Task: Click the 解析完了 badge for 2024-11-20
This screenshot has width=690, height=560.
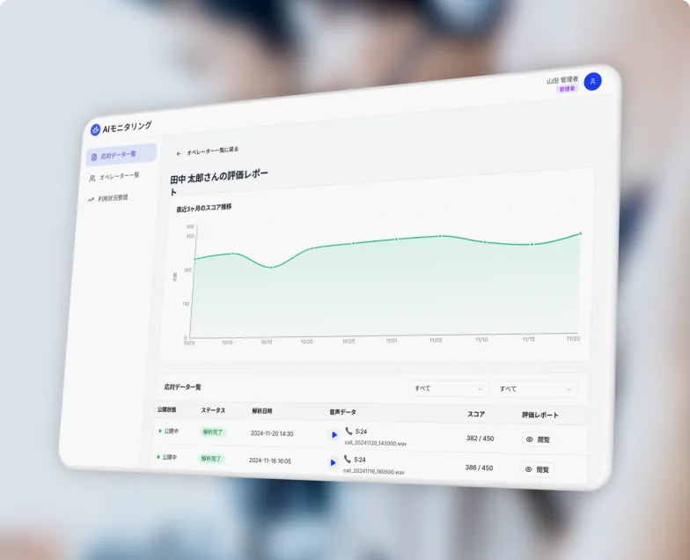Action: tap(213, 431)
